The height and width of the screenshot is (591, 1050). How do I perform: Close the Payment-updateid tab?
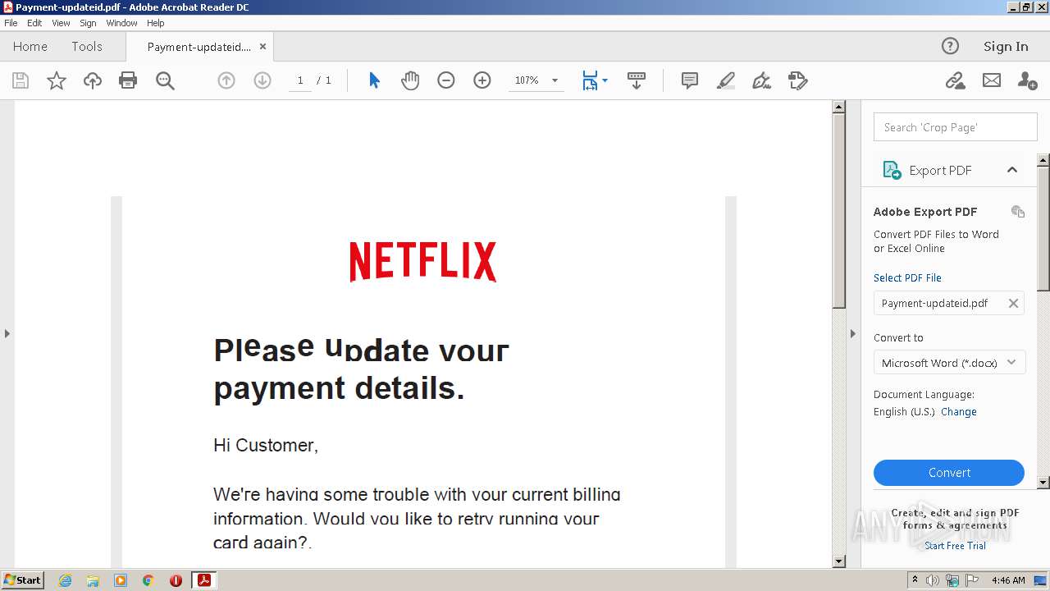263,47
